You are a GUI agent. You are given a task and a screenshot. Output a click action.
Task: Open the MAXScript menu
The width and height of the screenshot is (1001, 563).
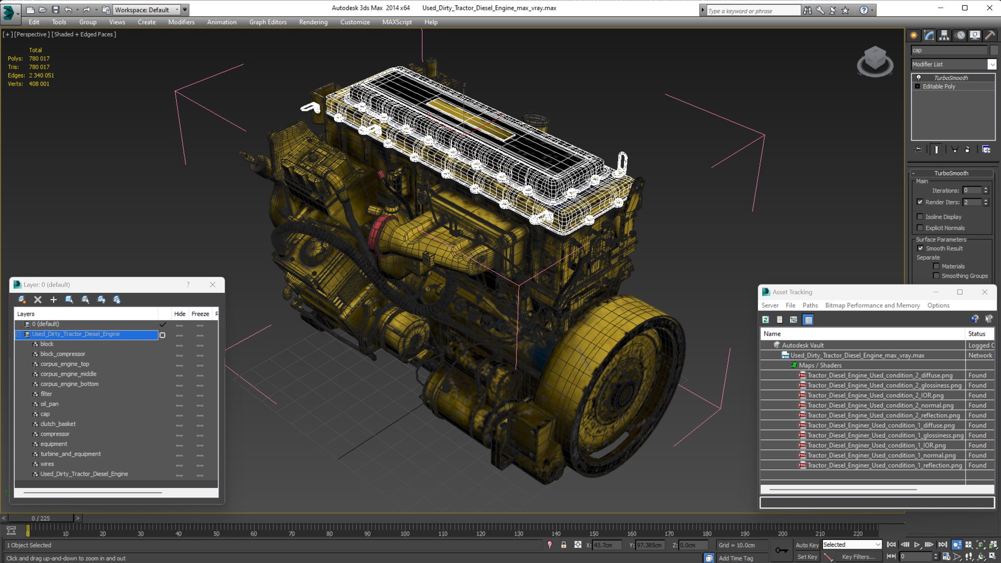click(397, 22)
